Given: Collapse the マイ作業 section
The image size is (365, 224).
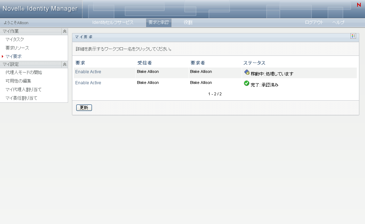Looking at the screenshot, I should tap(65, 31).
